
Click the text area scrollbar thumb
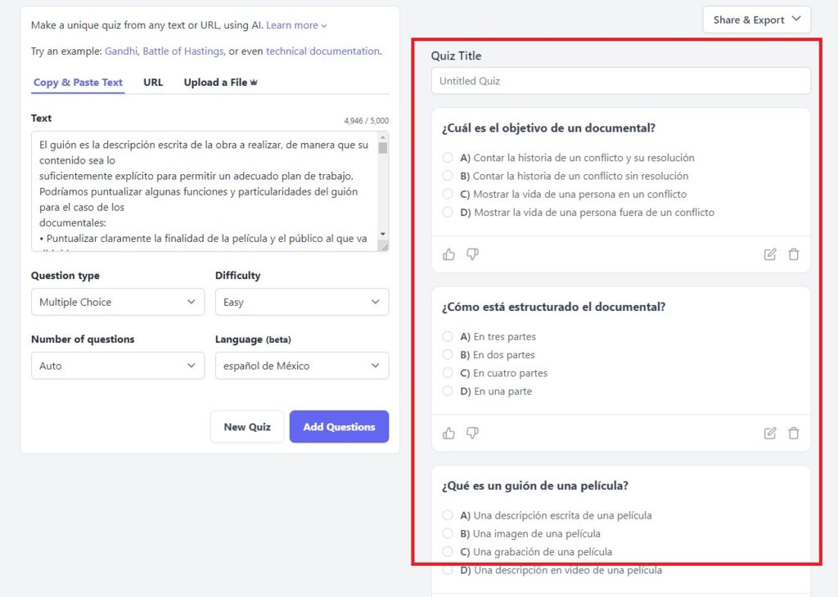[383, 148]
